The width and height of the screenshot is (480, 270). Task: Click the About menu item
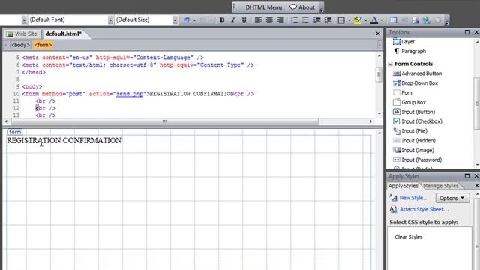click(x=302, y=7)
